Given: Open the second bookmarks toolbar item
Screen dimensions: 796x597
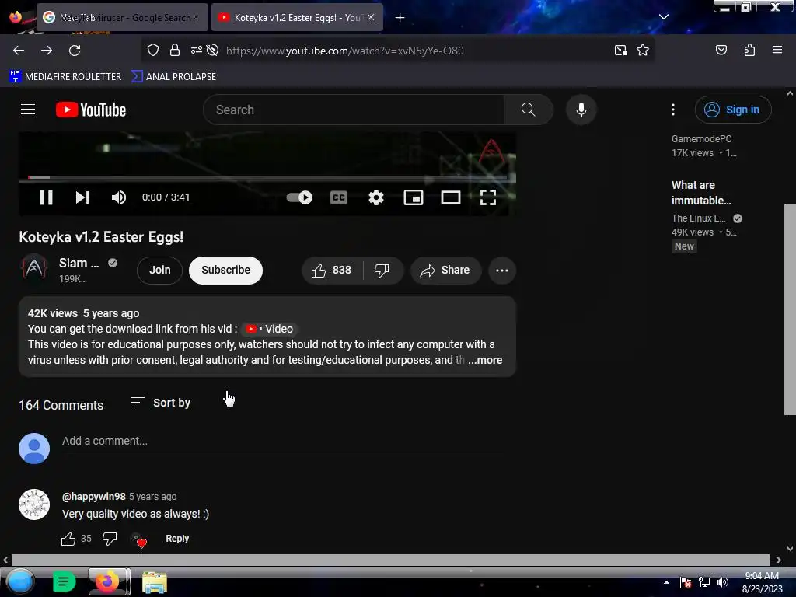Looking at the screenshot, I should [173, 77].
